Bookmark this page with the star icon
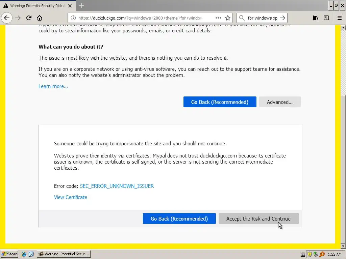346x259 pixels. [x=228, y=18]
